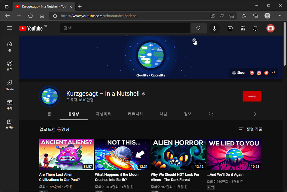Open the browser favorites list

[244, 16]
